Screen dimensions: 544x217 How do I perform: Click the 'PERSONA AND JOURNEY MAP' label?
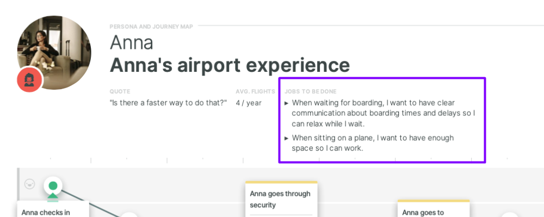(x=151, y=26)
